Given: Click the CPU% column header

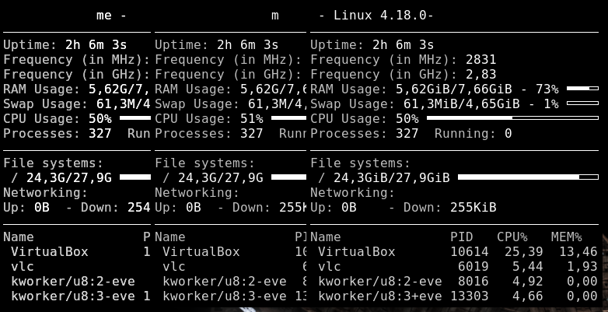Looking at the screenshot, I should pos(512,237).
